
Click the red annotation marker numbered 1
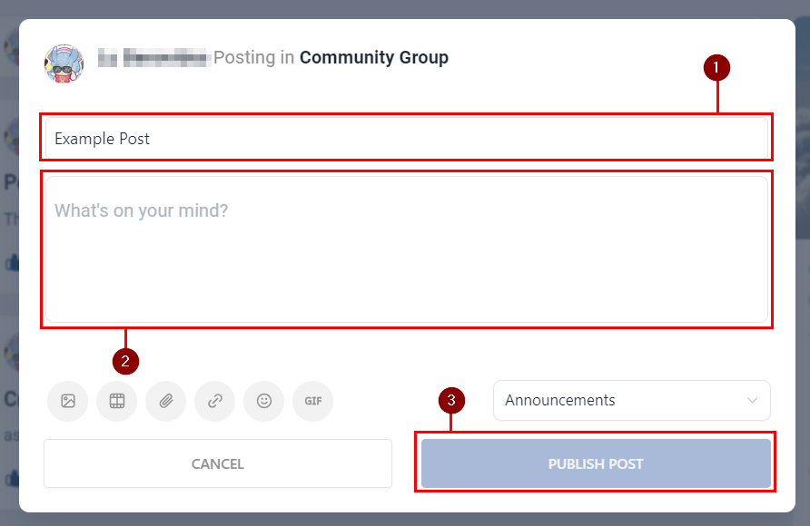click(x=717, y=67)
